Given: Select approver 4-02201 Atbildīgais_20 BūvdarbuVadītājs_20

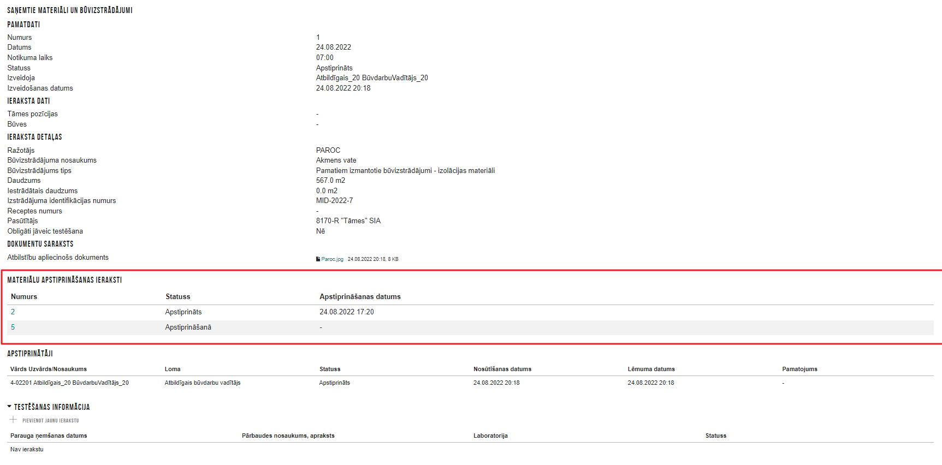Looking at the screenshot, I should pyautogui.click(x=69, y=383).
